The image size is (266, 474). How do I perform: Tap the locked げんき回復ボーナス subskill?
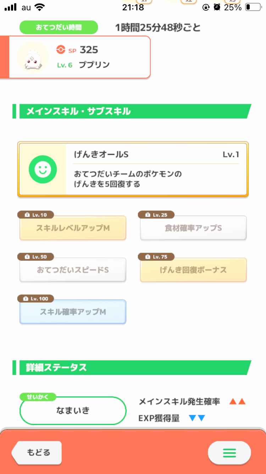193,270
